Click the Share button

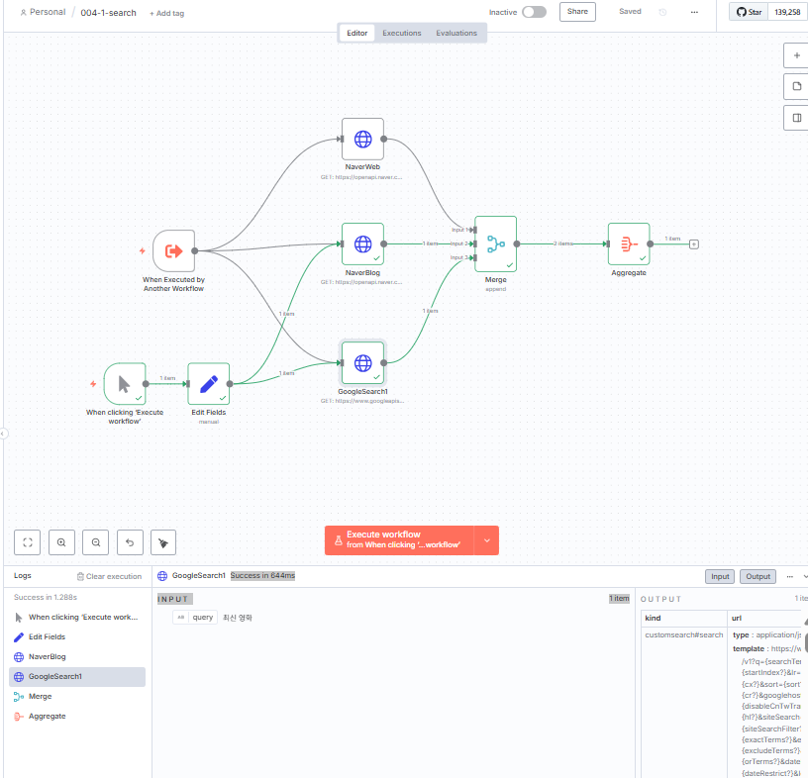[x=577, y=12]
